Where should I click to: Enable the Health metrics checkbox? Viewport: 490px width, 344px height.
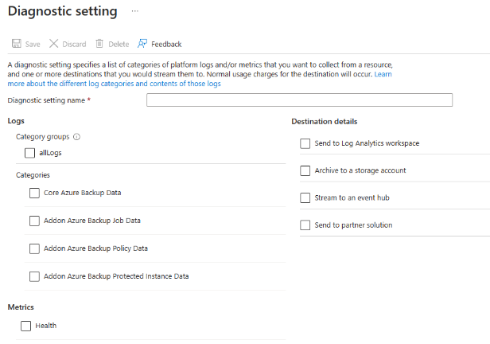point(26,325)
